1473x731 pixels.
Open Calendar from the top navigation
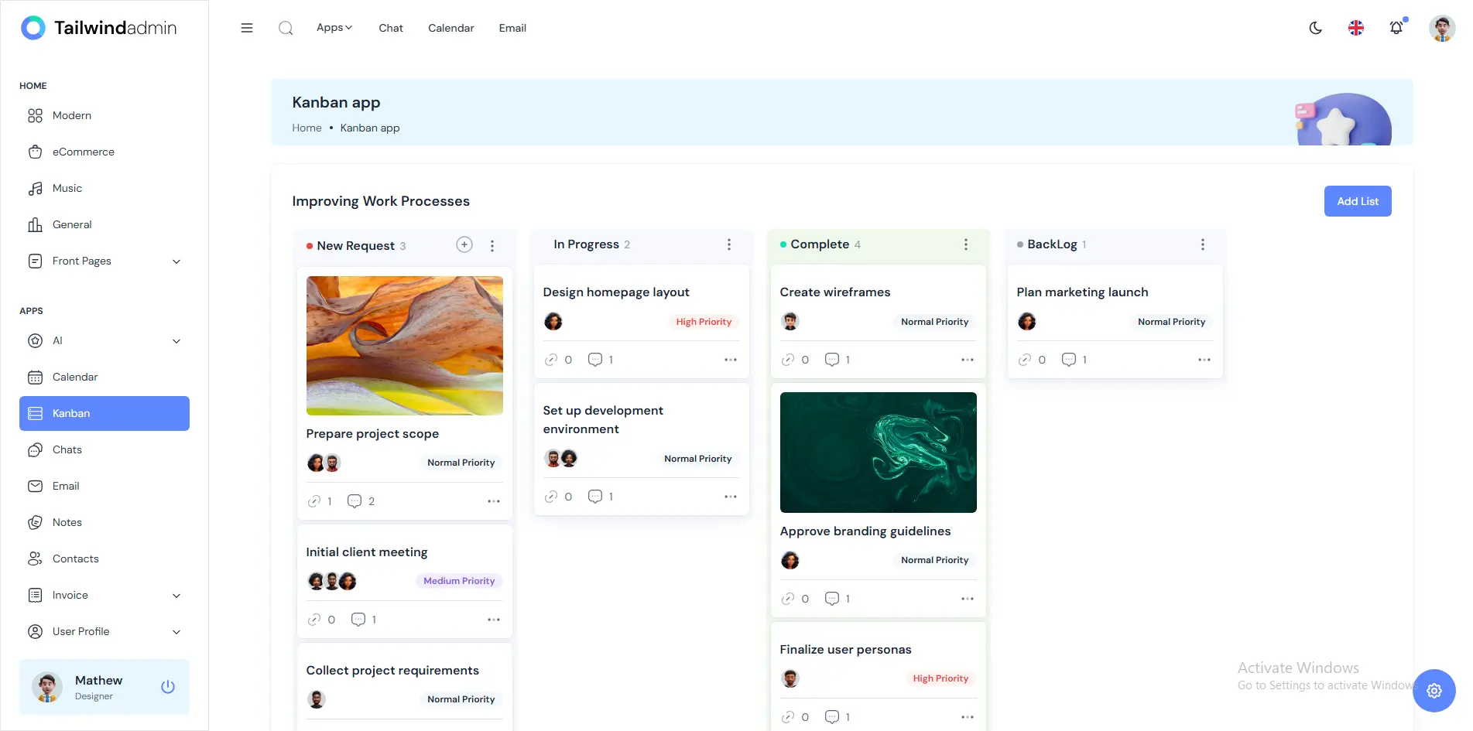coord(451,28)
